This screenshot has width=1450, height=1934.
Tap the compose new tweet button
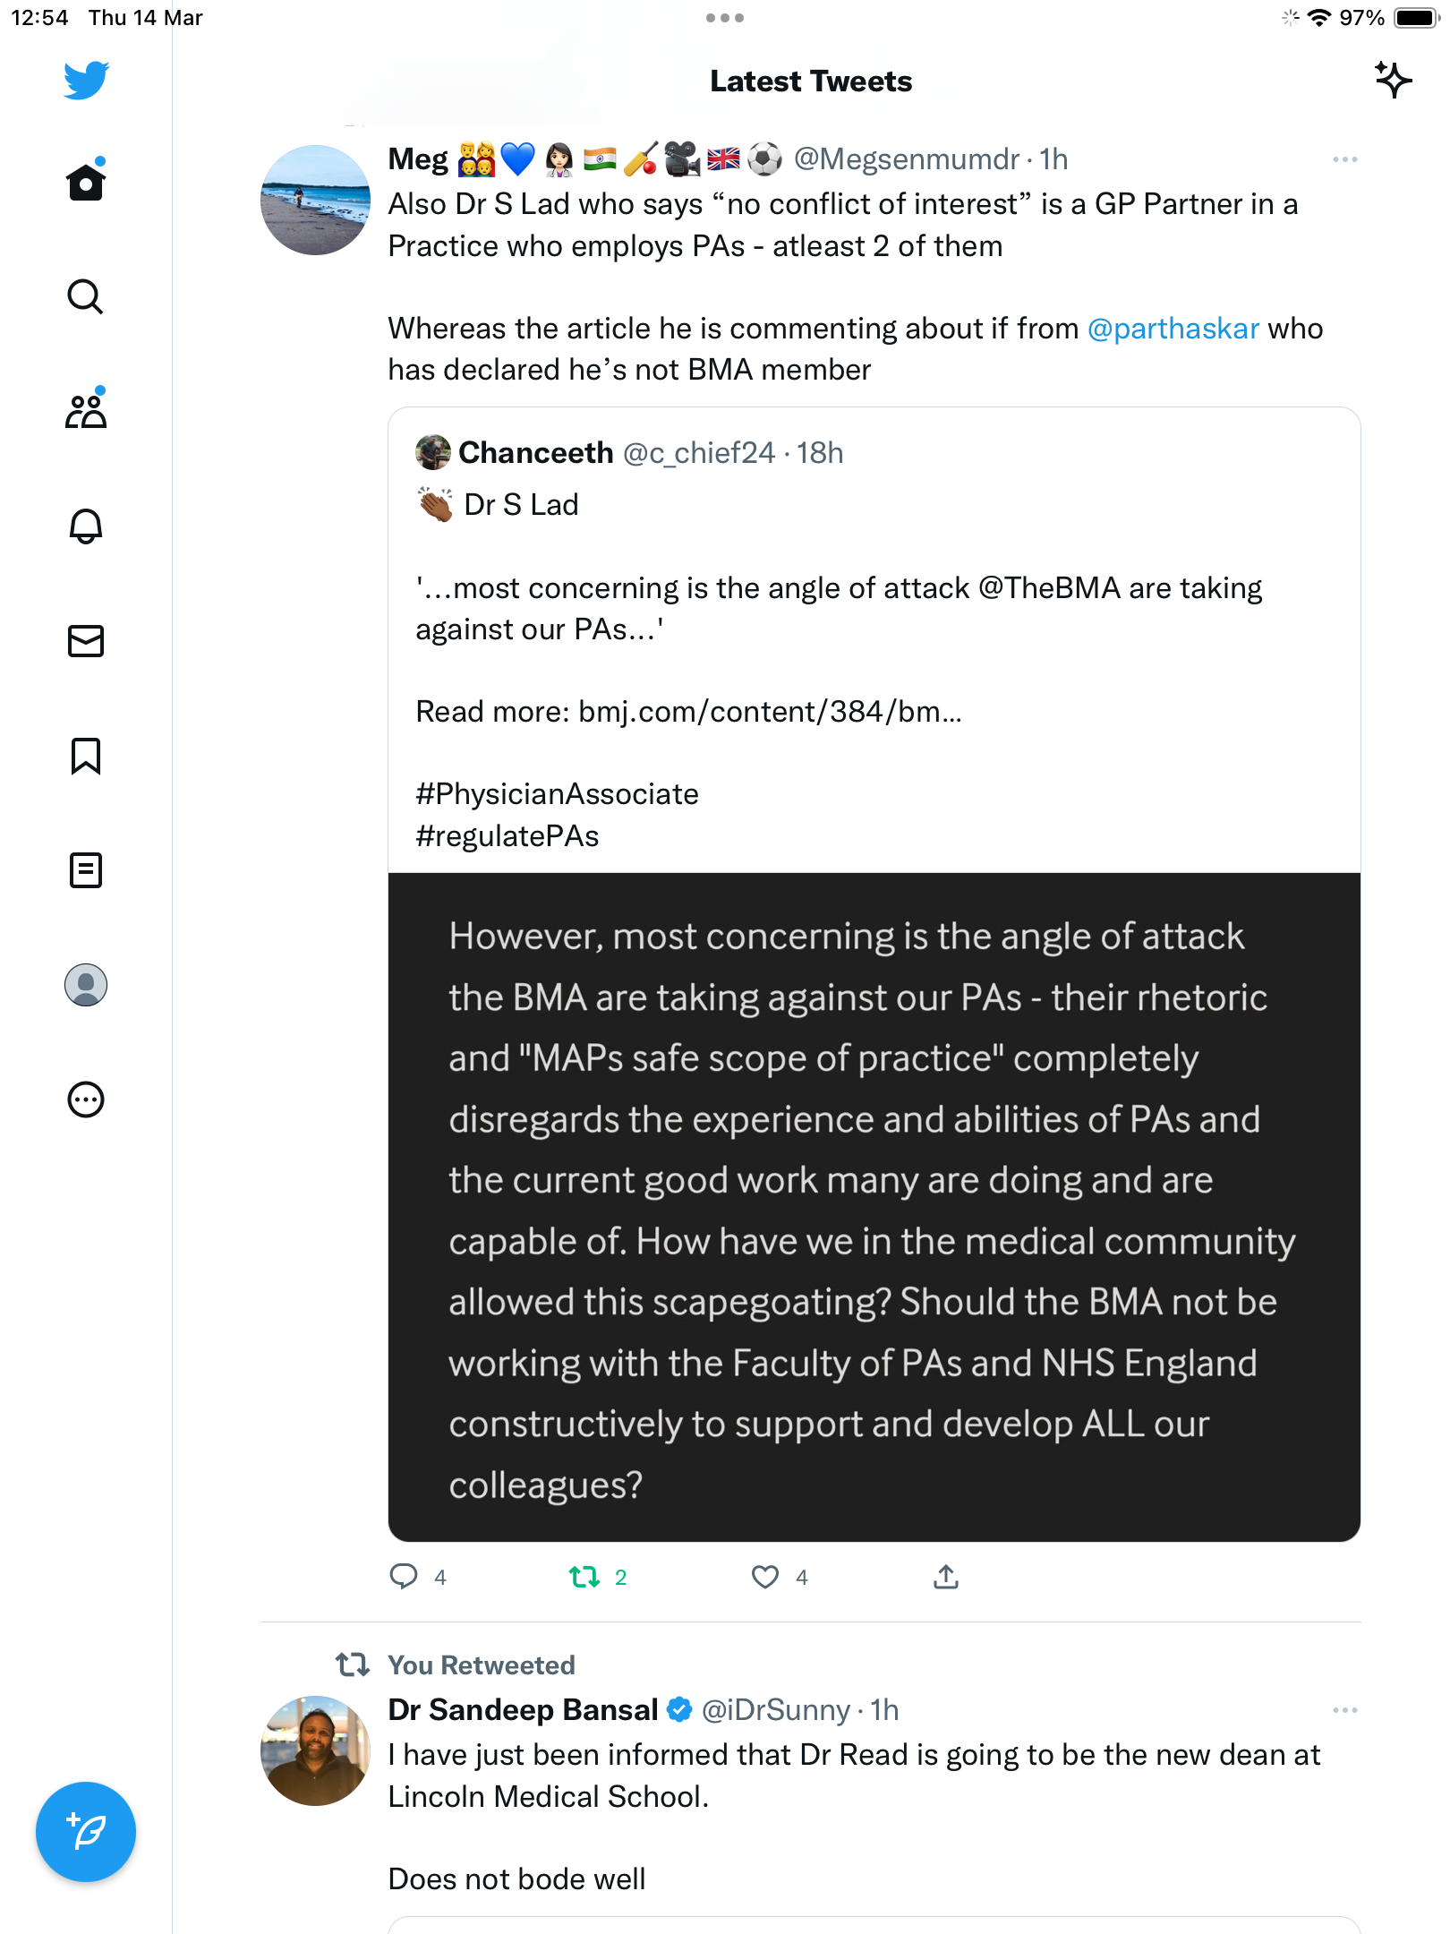click(x=86, y=1832)
